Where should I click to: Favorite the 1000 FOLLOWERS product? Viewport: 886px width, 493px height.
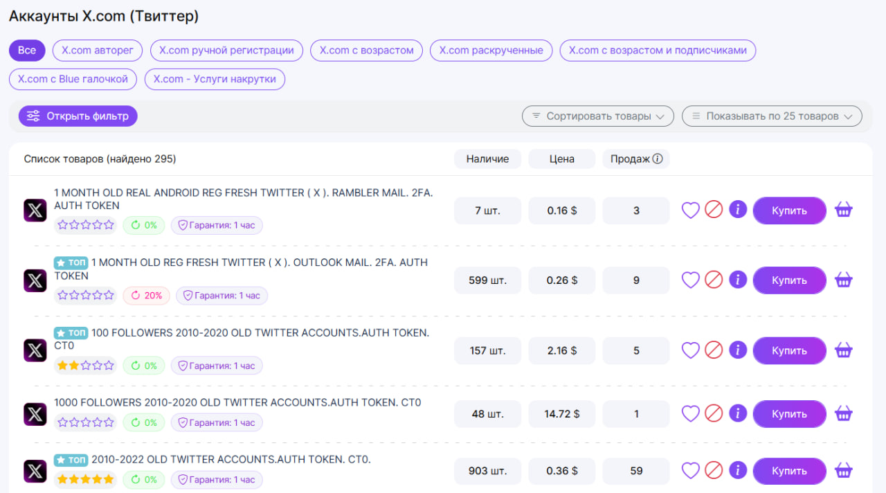click(691, 413)
